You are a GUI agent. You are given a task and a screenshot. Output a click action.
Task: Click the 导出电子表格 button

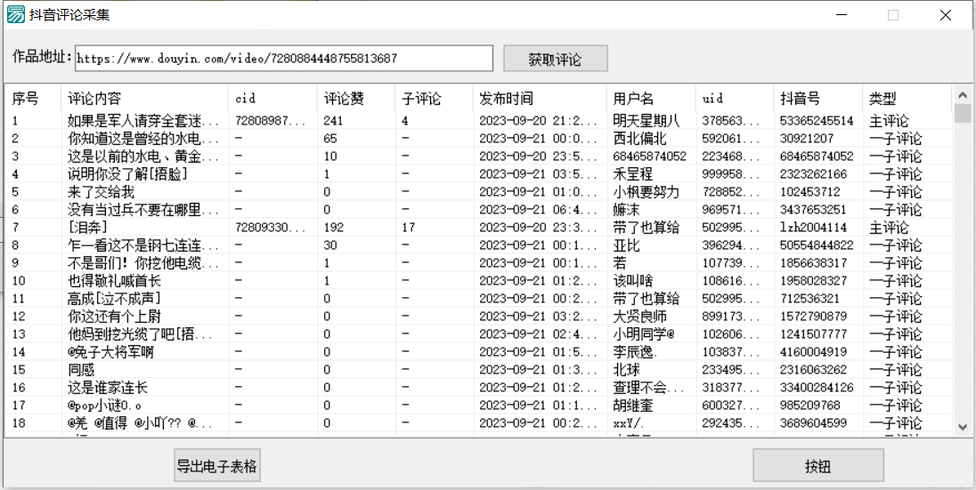217,466
